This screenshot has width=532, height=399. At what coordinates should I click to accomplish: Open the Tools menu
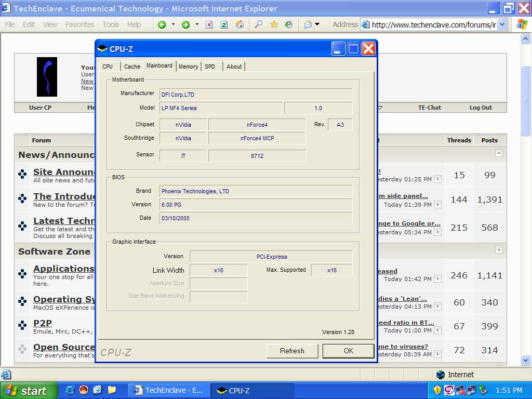point(111,24)
